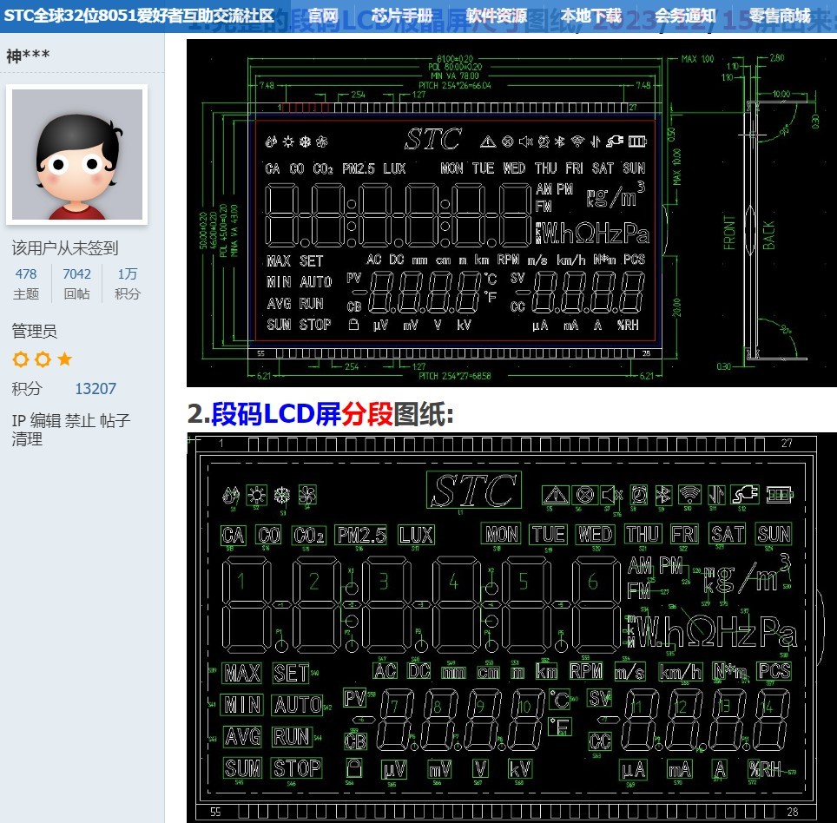
Task: Click the flame icon in segment drawing
Action: [231, 496]
